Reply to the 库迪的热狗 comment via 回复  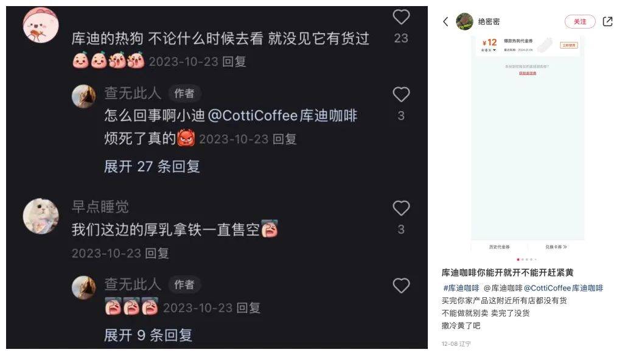pyautogui.click(x=234, y=62)
